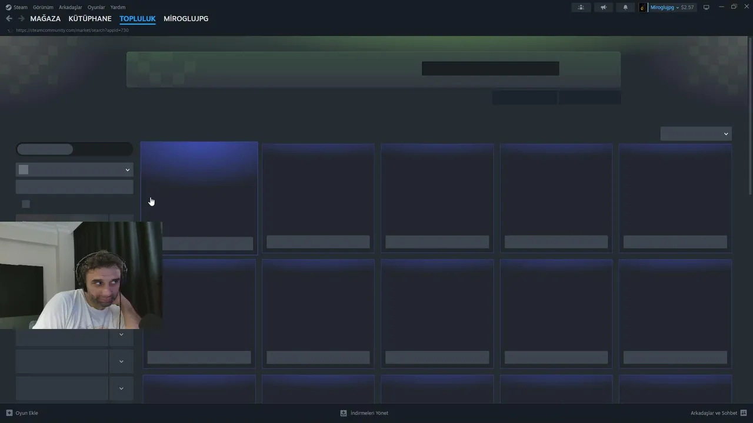Click the steamcommunity.com market URL text
Image resolution: width=753 pixels, height=423 pixels.
click(72, 31)
